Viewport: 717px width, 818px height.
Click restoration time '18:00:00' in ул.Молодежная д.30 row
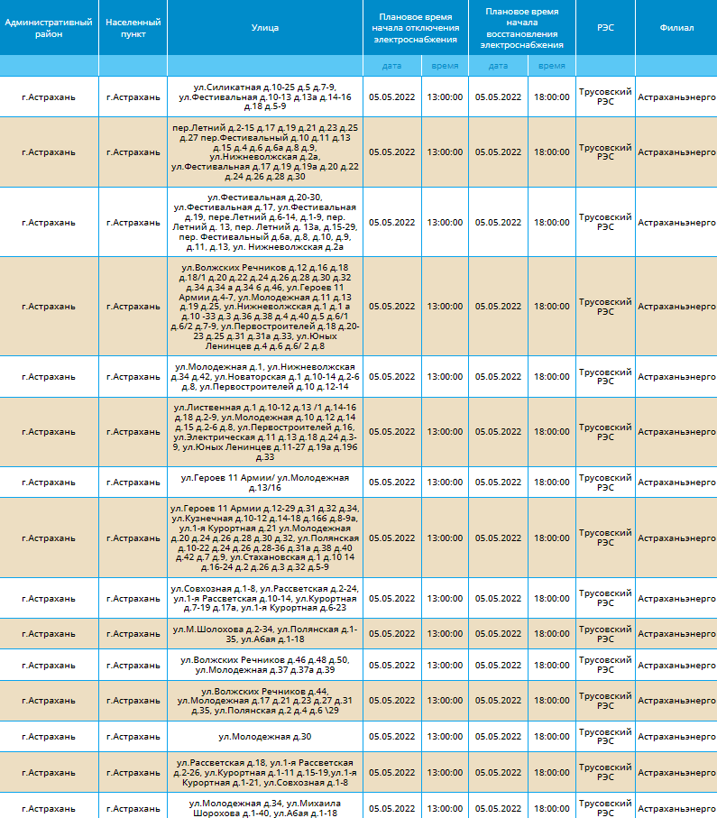click(x=552, y=737)
